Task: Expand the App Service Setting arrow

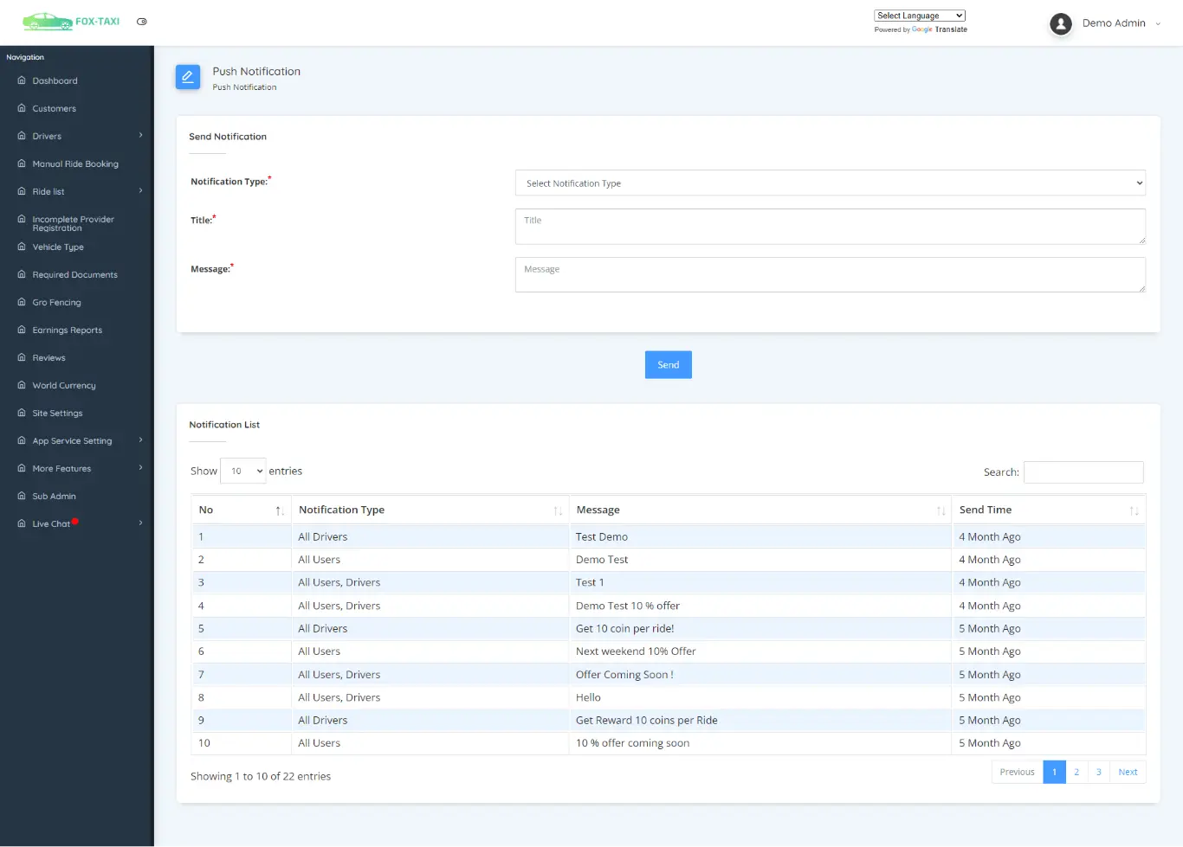Action: 140,440
